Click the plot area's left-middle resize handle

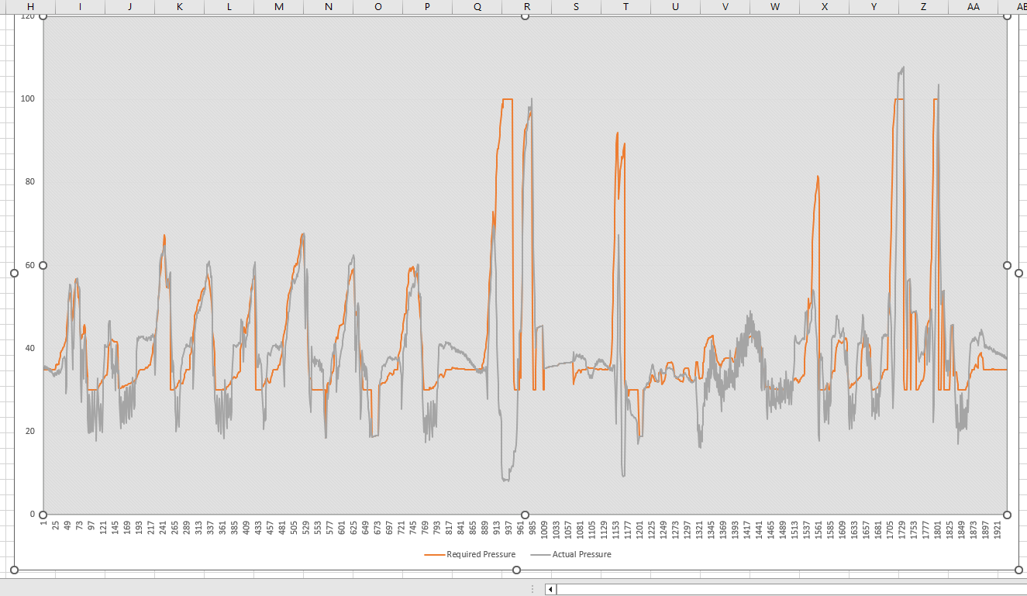click(43, 265)
